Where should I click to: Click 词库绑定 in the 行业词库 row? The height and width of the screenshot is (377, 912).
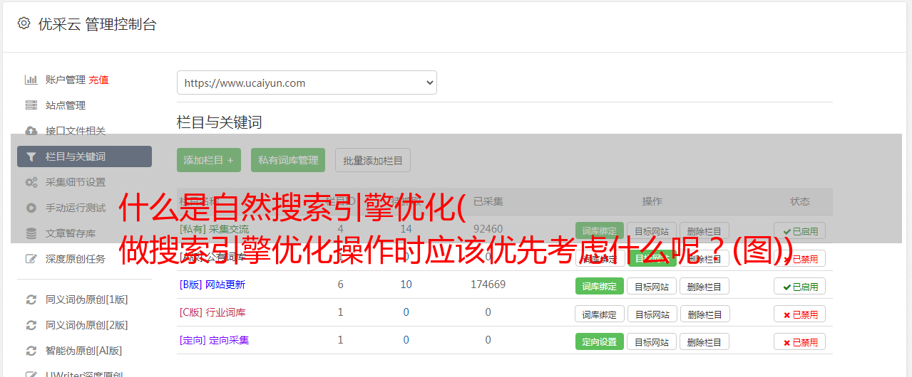click(600, 314)
